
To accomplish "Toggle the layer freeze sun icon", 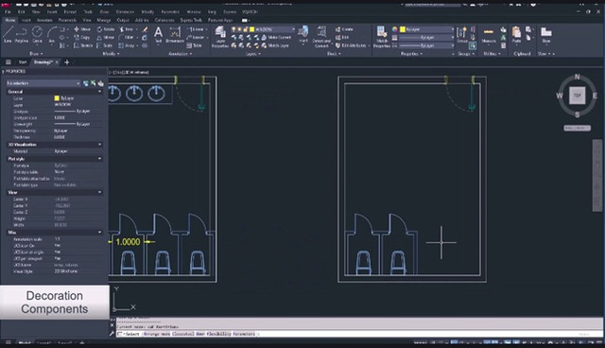I will 239,29.
